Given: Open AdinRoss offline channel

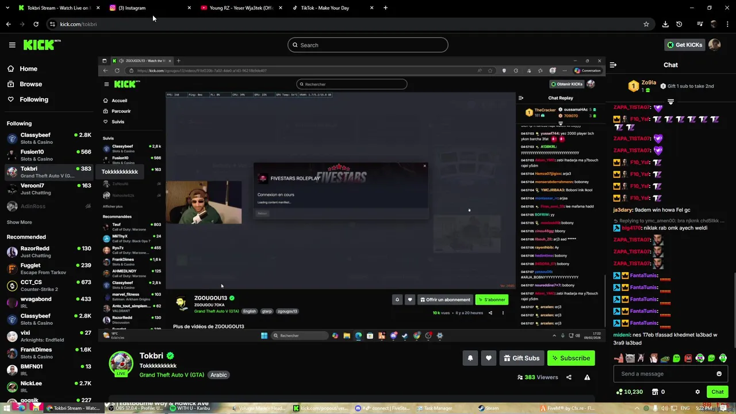Looking at the screenshot, I should (49, 206).
